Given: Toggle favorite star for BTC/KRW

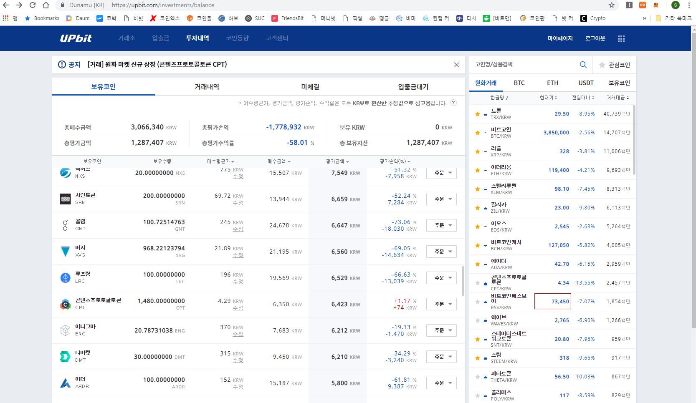Looking at the screenshot, I should [478, 133].
